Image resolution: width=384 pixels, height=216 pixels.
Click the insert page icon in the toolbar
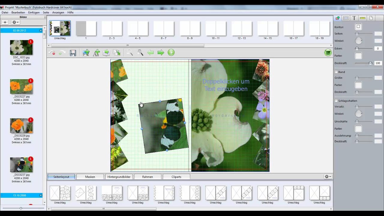click(106, 53)
